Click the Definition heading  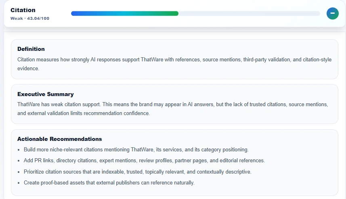tap(31, 49)
